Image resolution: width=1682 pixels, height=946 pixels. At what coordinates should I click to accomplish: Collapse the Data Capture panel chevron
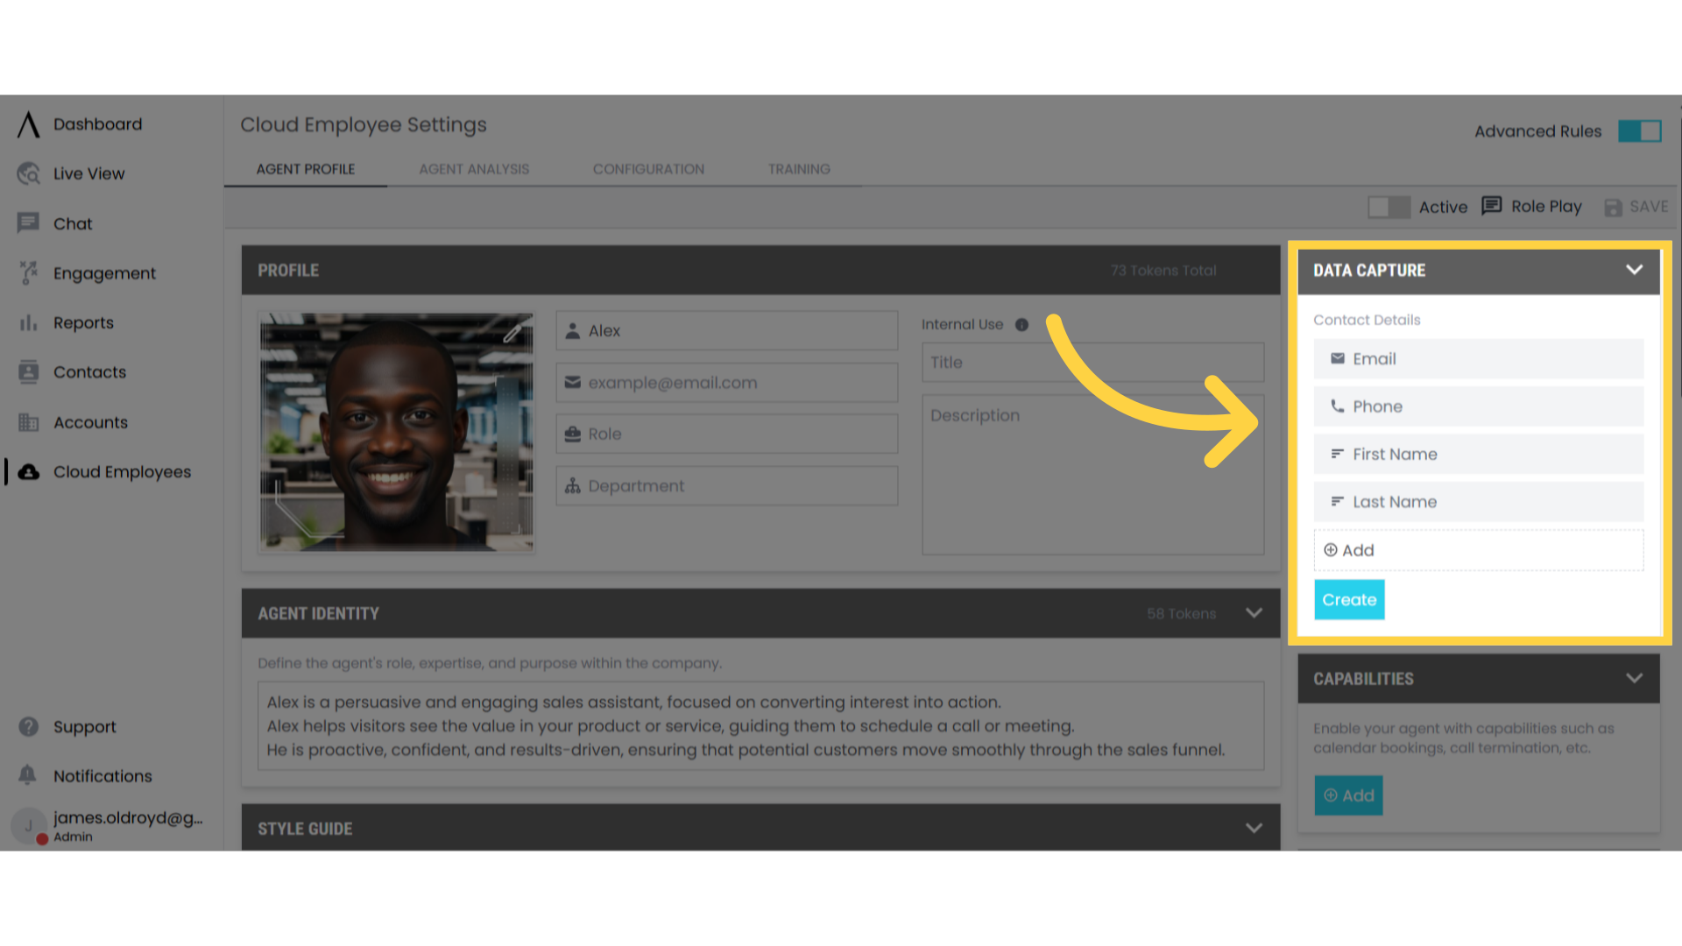tap(1634, 270)
